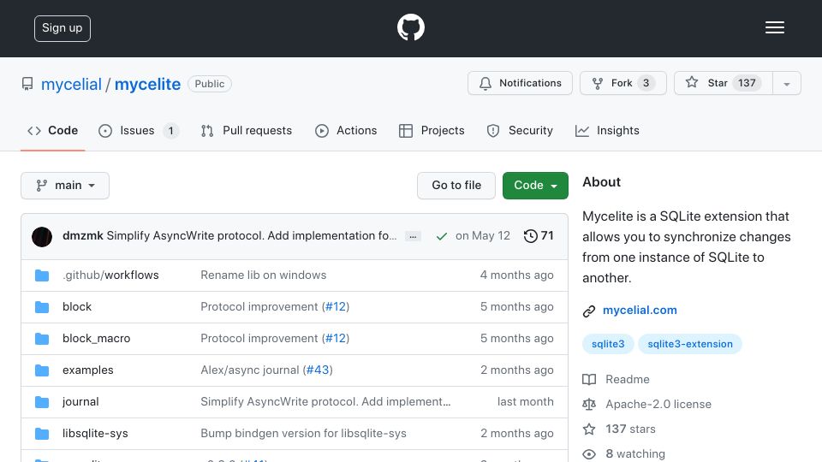The image size is (822, 462).
Task: Click the license scale icon
Action: click(589, 405)
